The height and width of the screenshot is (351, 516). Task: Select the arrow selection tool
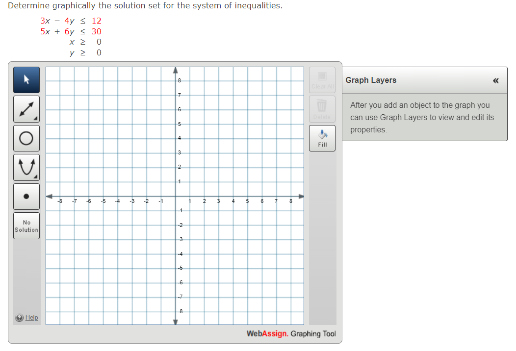[x=26, y=80]
